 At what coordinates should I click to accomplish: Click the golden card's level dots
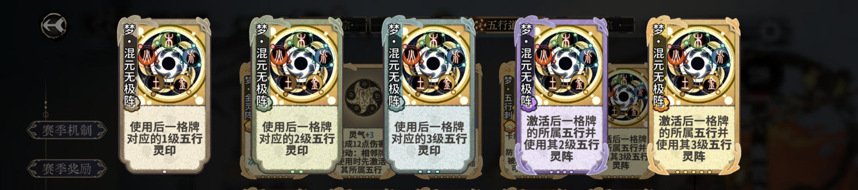(693, 172)
